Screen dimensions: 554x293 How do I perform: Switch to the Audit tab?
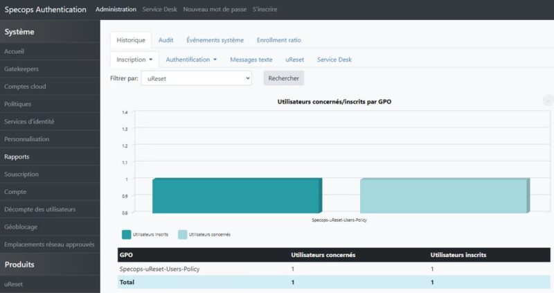click(x=166, y=40)
